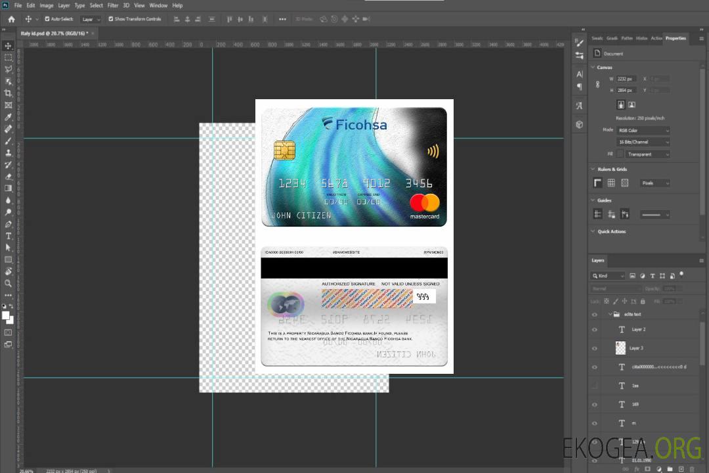Toggle the rulers icon in Rulers & Grids
Viewport: 709px width, 473px height.
[x=598, y=183]
